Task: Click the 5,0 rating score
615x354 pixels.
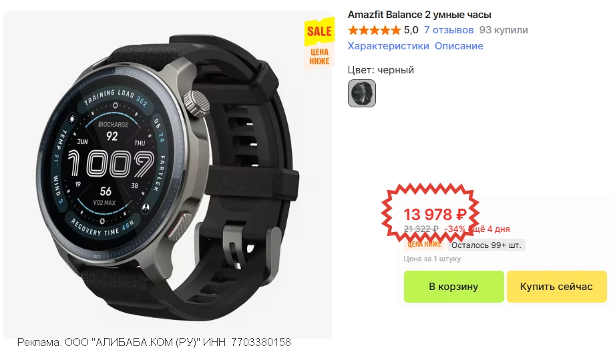Action: click(x=411, y=30)
